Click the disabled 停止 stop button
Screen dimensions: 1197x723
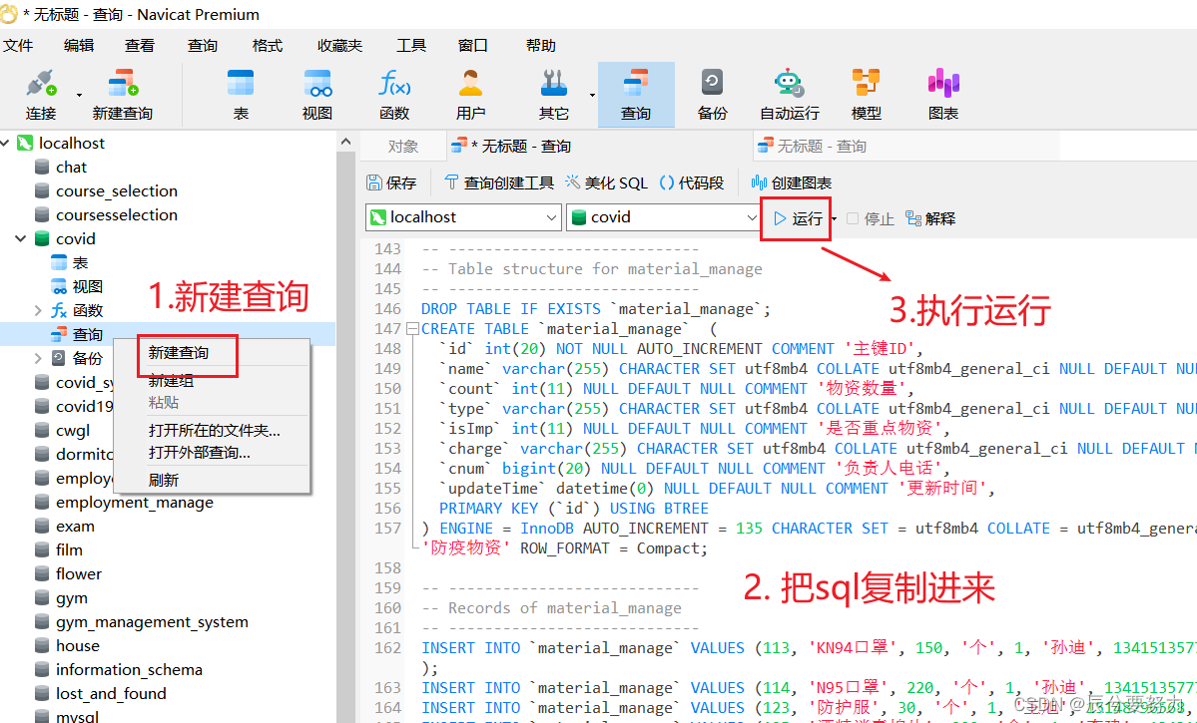871,218
